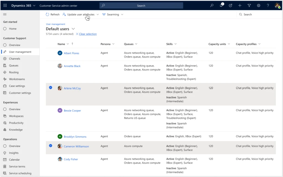Open the User management breadcrumb link

(x=56, y=24)
